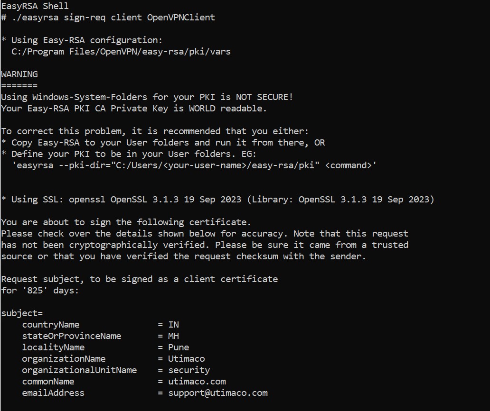Click the countryName value IN
490x411 pixels.
click(173, 325)
